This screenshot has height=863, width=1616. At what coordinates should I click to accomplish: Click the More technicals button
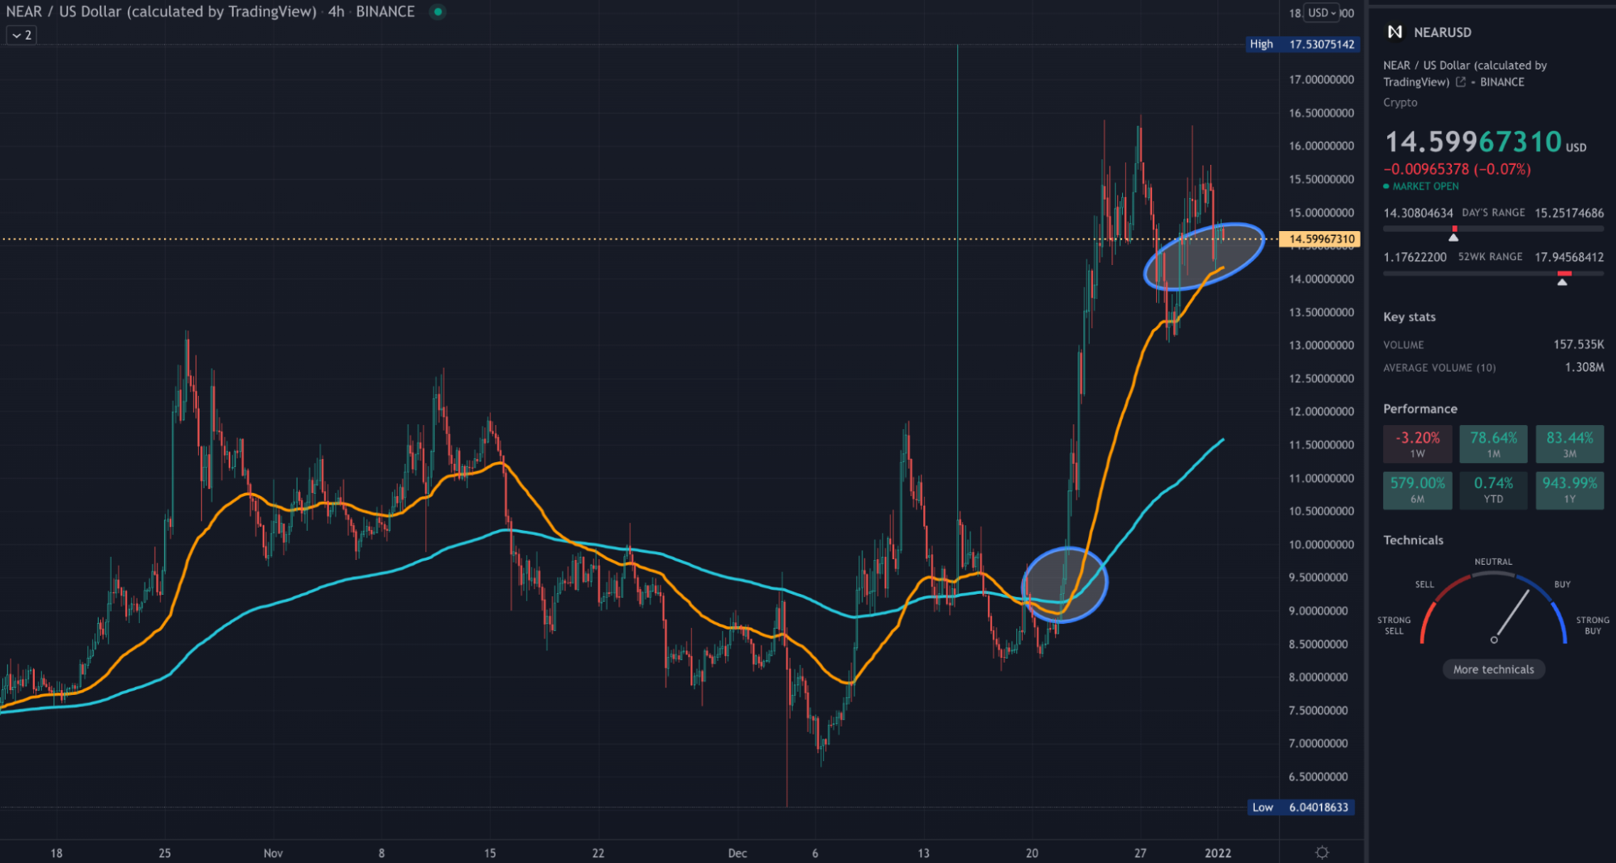click(1493, 669)
